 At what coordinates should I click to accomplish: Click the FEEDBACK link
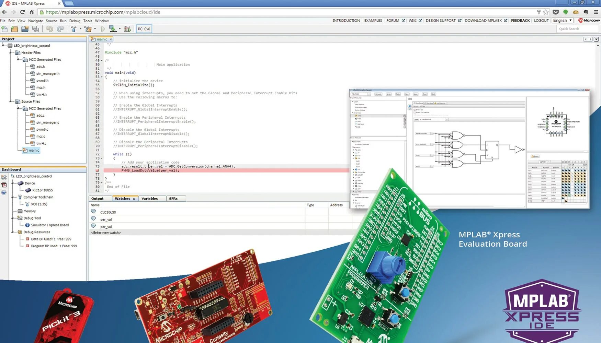click(x=520, y=21)
